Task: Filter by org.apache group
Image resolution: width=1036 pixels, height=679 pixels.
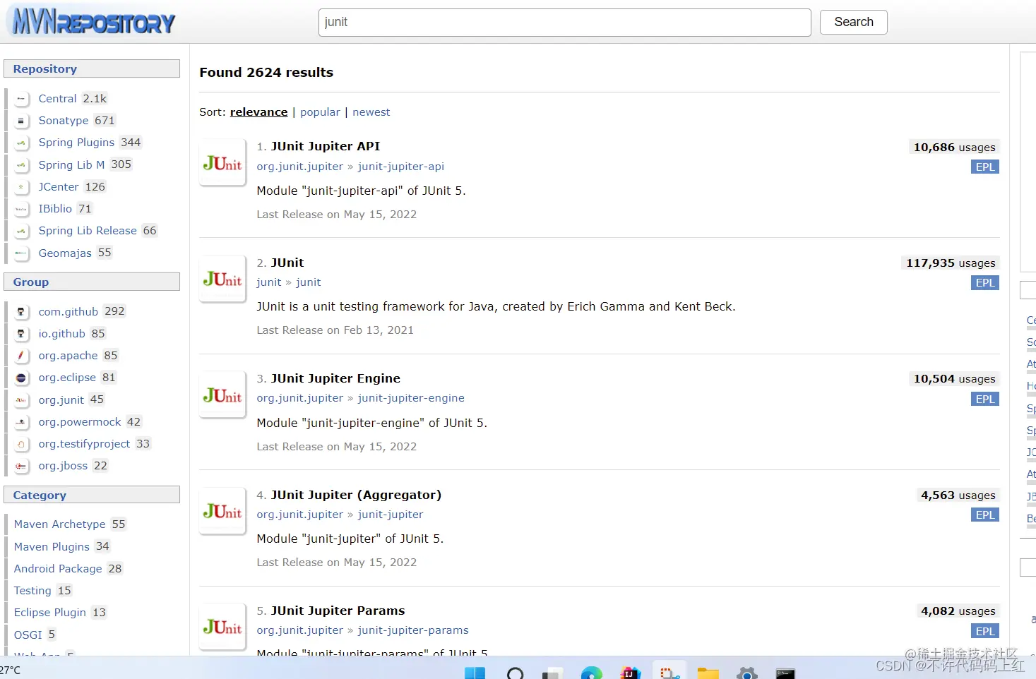Action: coord(68,356)
